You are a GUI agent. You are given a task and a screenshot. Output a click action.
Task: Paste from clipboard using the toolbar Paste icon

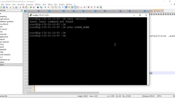point(27,7)
